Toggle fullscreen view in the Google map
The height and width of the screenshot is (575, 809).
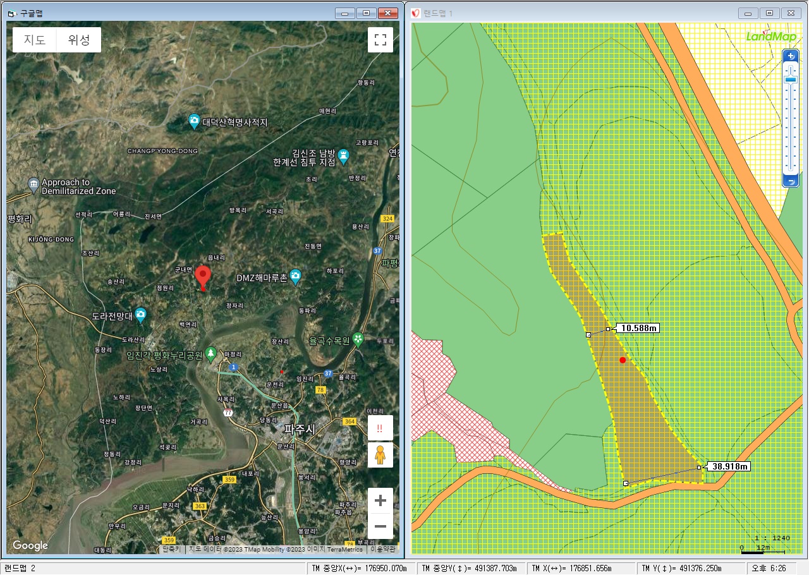380,40
